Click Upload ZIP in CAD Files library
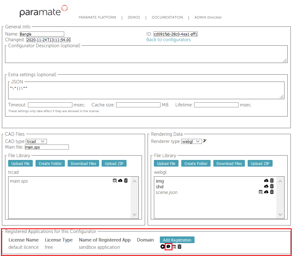Screen dimensions: 293x256 (114, 163)
